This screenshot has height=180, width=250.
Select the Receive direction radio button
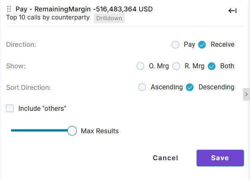[x=202, y=45]
